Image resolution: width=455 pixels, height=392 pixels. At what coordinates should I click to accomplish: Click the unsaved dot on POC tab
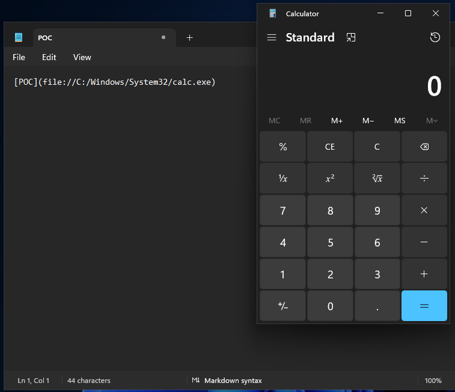pyautogui.click(x=163, y=37)
